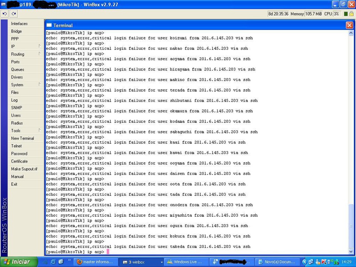356x267 pixels.
Task: Close the Terminal window
Action: click(349, 25)
